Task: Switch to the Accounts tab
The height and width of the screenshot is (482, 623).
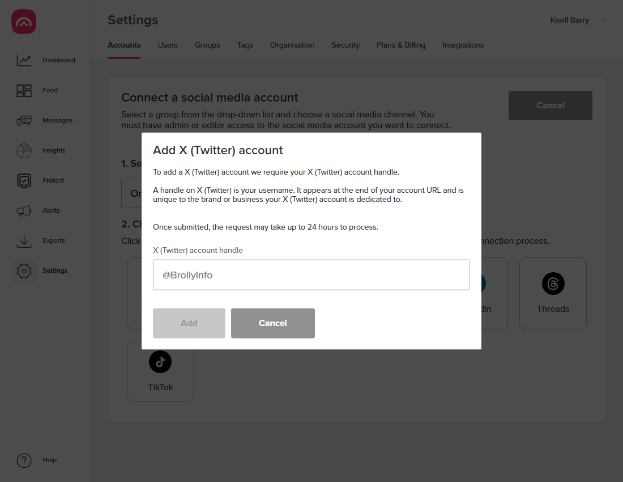Action: pos(124,45)
